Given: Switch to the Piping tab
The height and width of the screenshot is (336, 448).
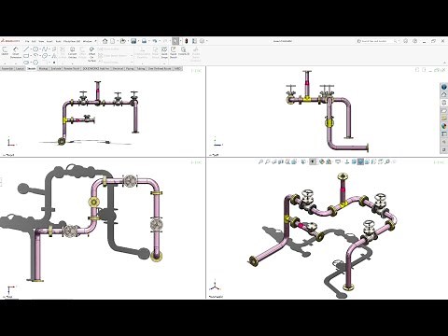Looking at the screenshot, I should coord(130,68).
